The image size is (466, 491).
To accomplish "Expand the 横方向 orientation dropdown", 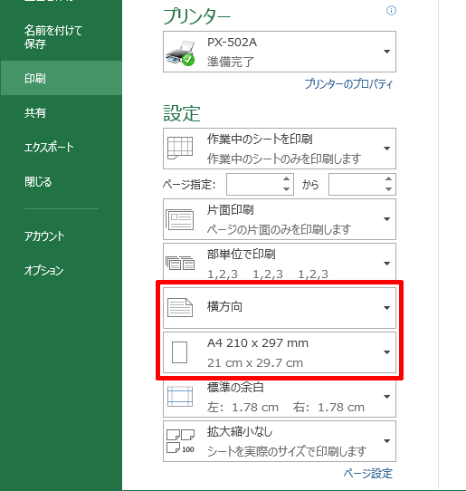I will (x=387, y=308).
